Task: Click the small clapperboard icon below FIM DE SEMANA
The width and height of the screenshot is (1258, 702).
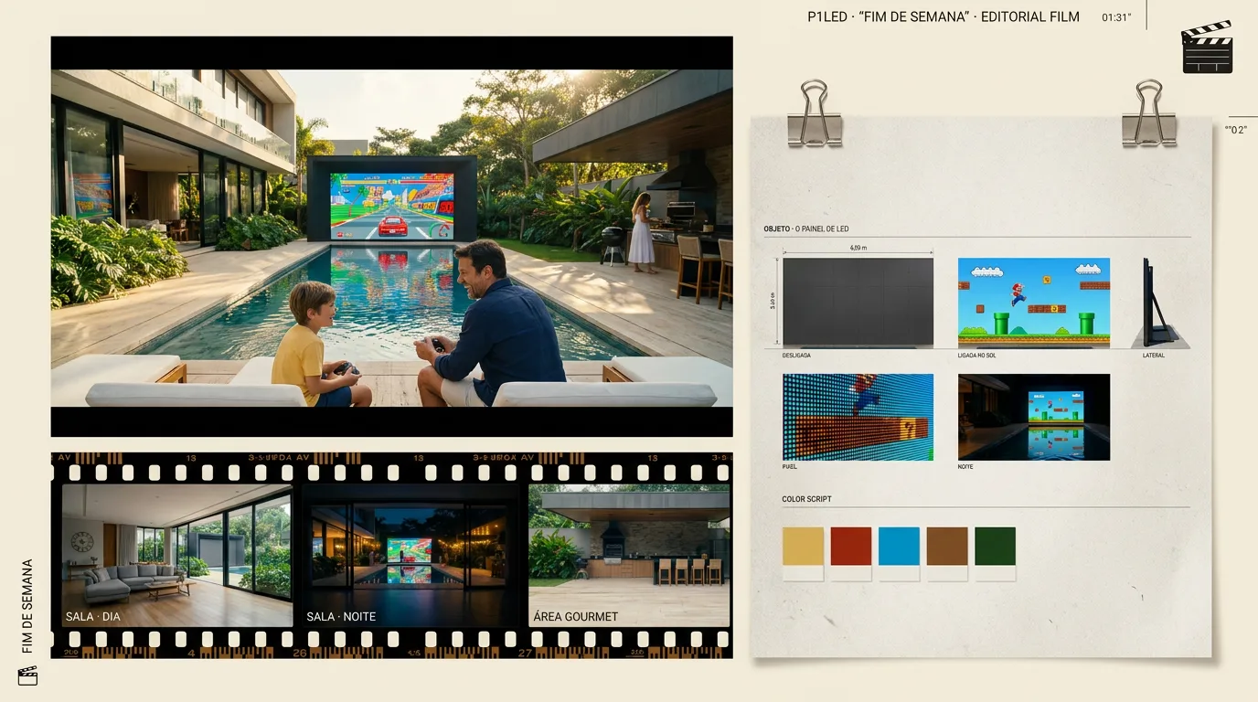Action: [27, 675]
